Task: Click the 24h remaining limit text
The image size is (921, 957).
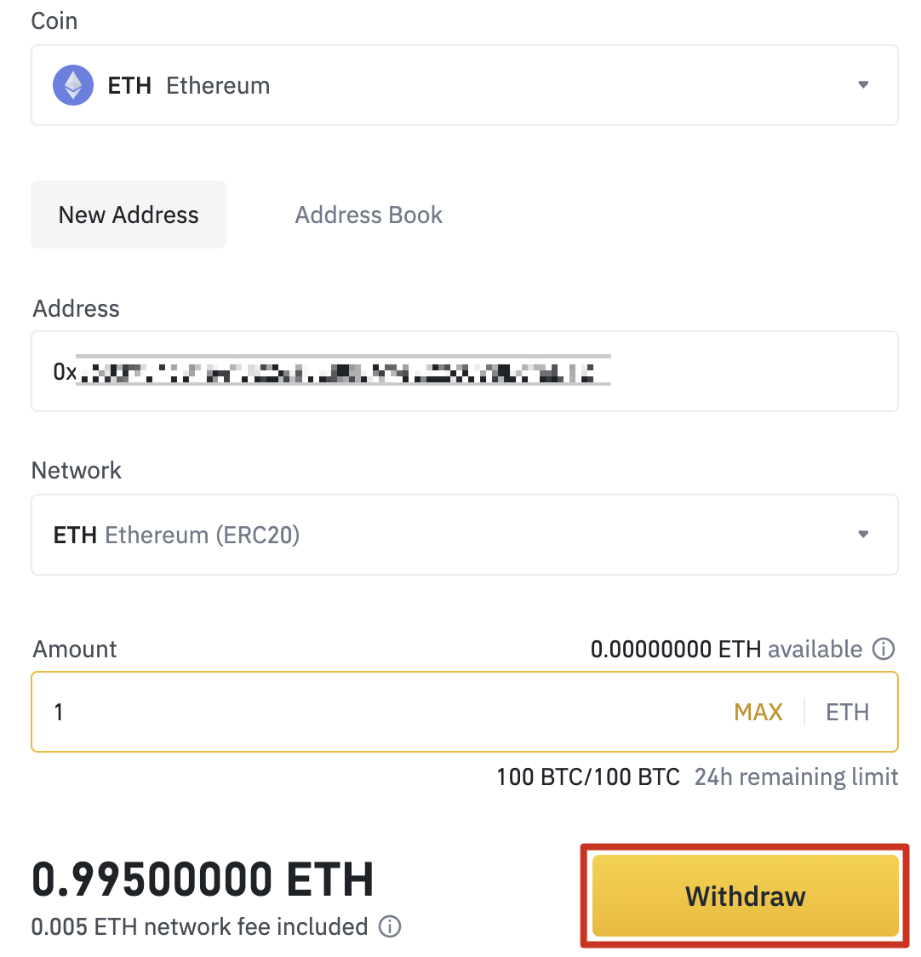Action: click(x=796, y=777)
